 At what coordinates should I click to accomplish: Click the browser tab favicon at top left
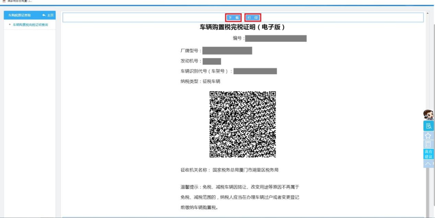[4, 1]
